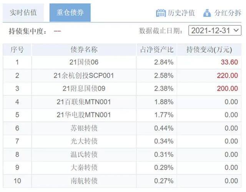Click the 分红分拆 money bag icon
The height and width of the screenshot is (192, 246).
point(207,13)
